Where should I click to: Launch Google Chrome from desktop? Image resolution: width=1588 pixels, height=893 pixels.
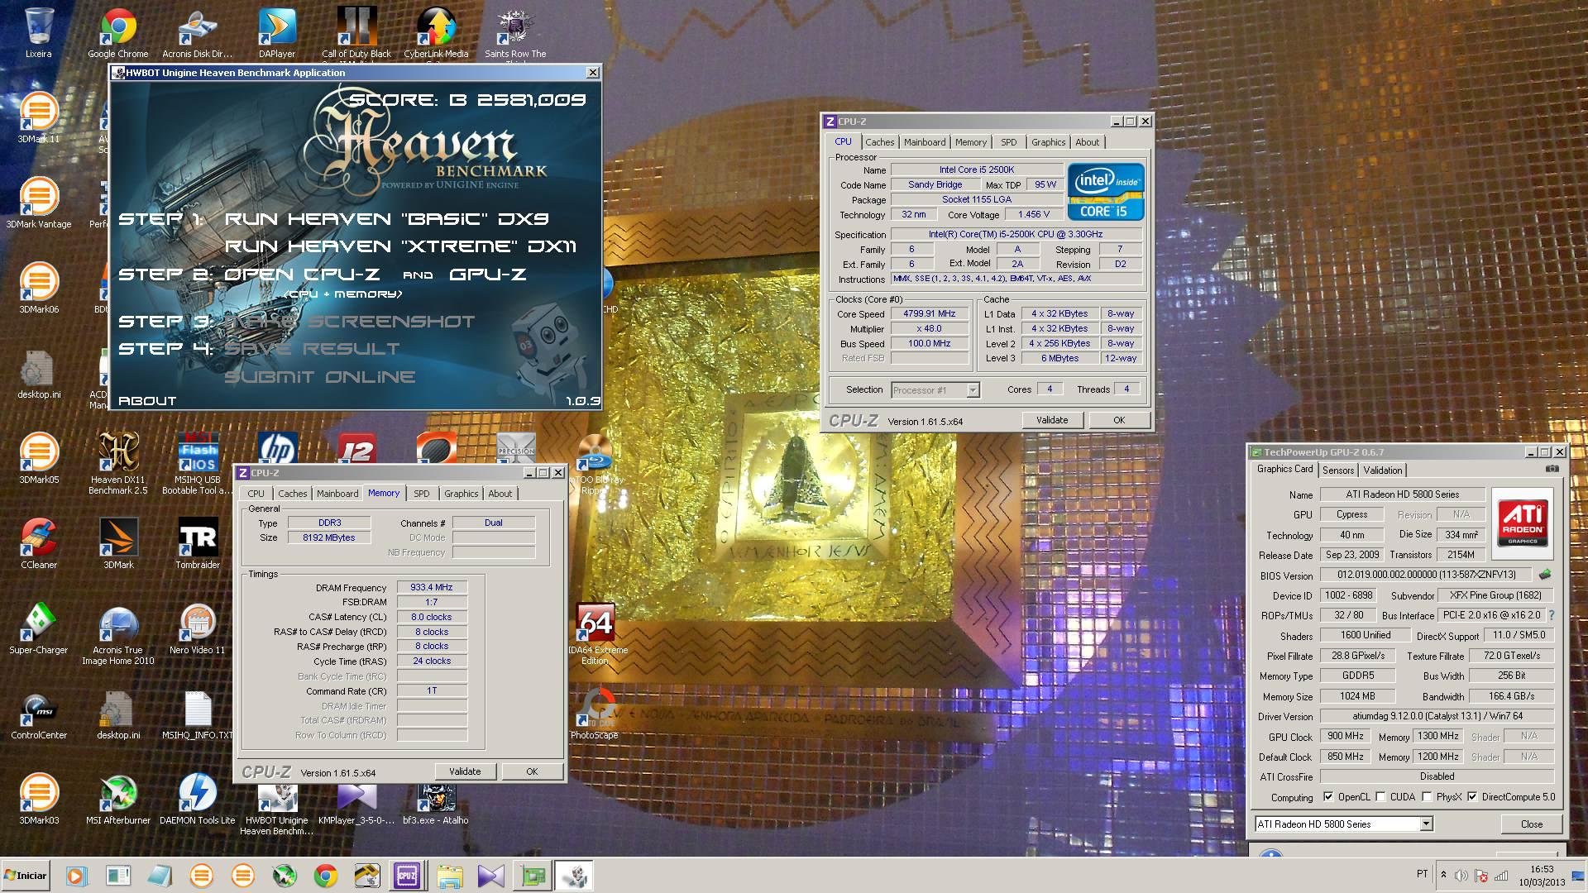(117, 33)
